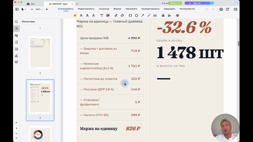Open the cursor tool dropdown arrow
253x142 pixels.
(25, 9)
